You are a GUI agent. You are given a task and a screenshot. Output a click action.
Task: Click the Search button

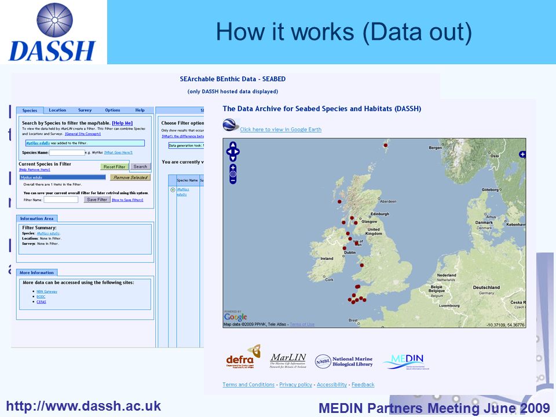tap(140, 166)
